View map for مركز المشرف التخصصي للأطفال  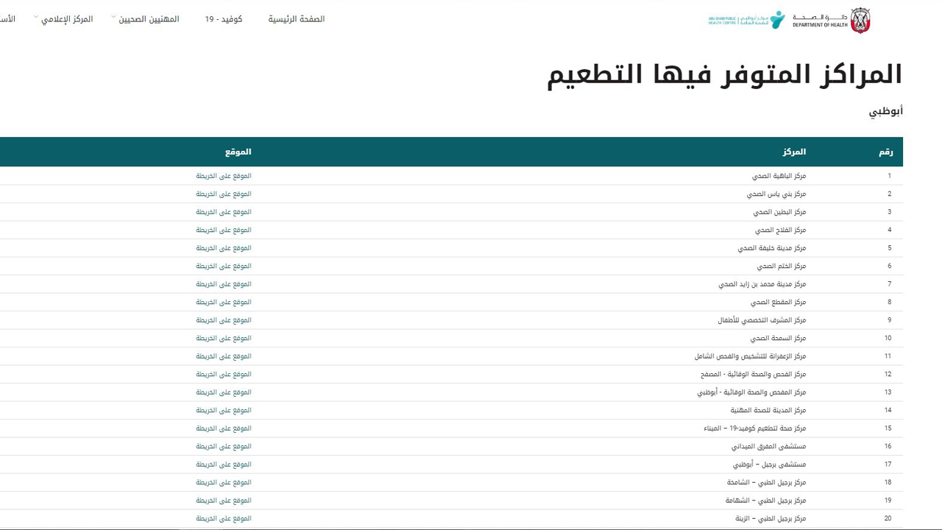point(223,320)
